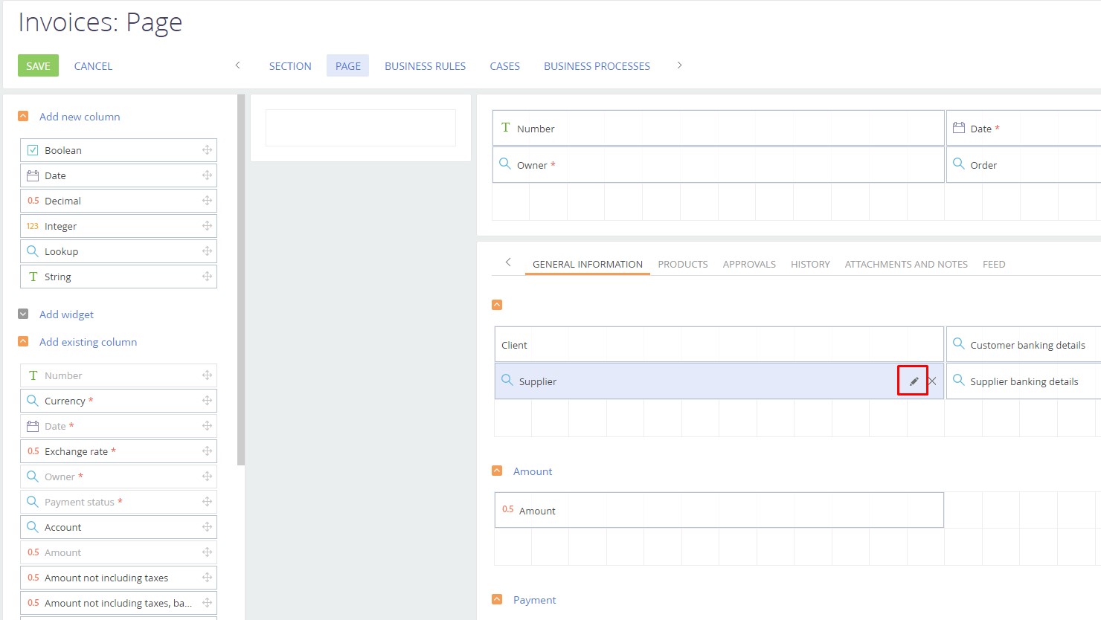Grab the move handle of Exchange rate column
Viewport: 1101px width, 620px height.
(207, 451)
